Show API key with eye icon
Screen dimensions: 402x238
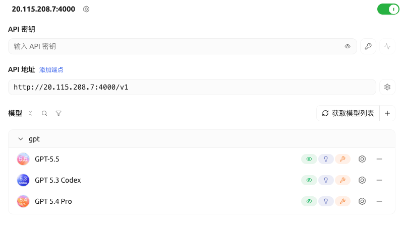tap(348, 46)
